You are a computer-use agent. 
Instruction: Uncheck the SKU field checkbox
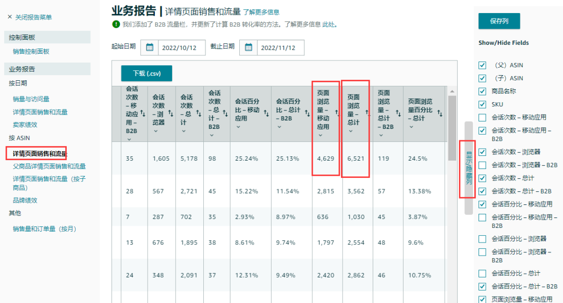tap(482, 104)
